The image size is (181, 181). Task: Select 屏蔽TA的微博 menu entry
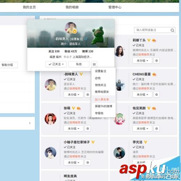pyautogui.click(x=104, y=106)
